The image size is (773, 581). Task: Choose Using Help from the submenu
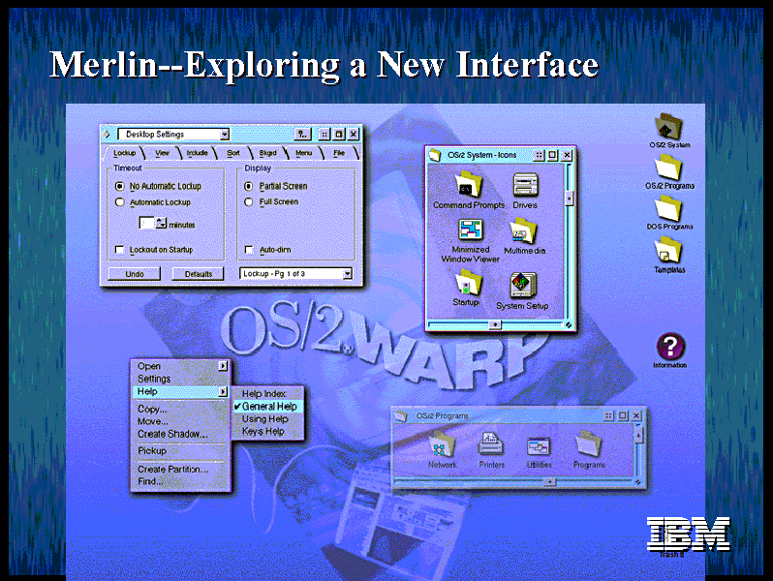click(264, 419)
